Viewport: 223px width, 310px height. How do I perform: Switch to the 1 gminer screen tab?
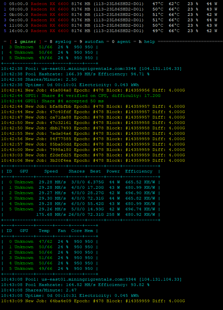coord(25,42)
